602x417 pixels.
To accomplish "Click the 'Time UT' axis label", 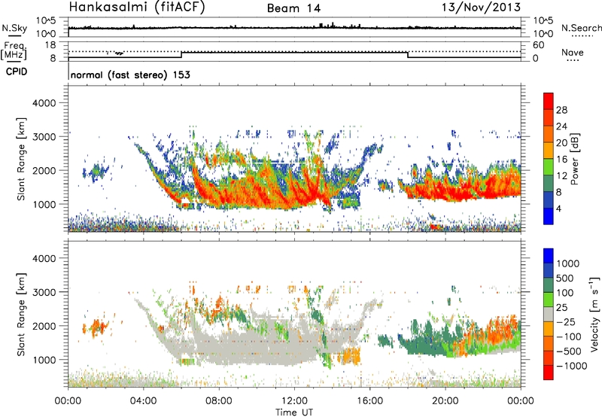I will [294, 412].
